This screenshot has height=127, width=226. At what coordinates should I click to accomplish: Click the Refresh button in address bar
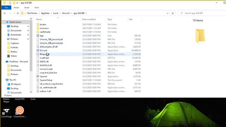(173, 13)
